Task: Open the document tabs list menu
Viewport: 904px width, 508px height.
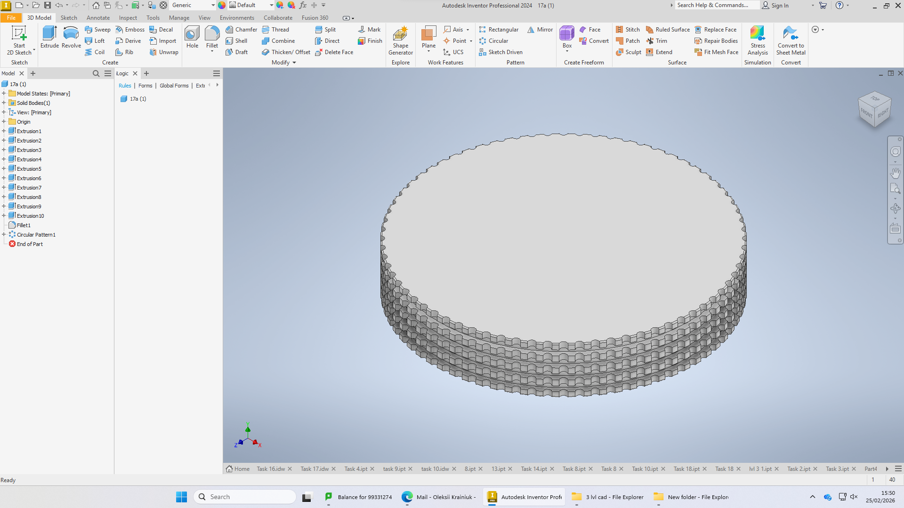Action: [x=898, y=468]
